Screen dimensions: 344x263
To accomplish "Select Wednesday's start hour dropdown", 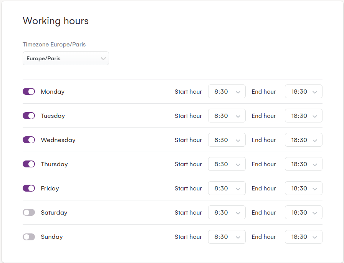I will coord(227,140).
